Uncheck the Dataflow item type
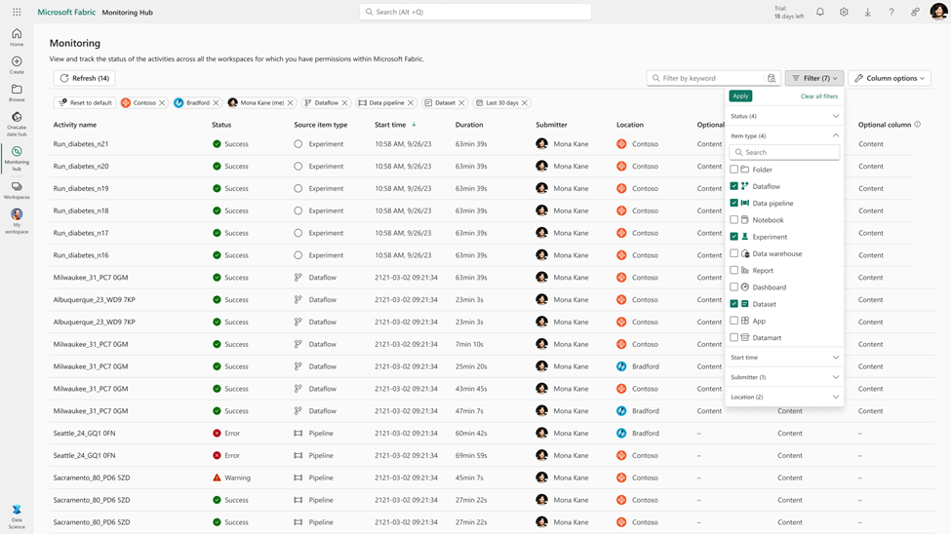Screen dimensions: 951x534 [x=733, y=186]
